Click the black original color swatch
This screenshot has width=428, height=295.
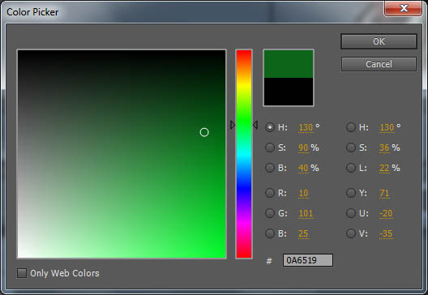pos(289,92)
